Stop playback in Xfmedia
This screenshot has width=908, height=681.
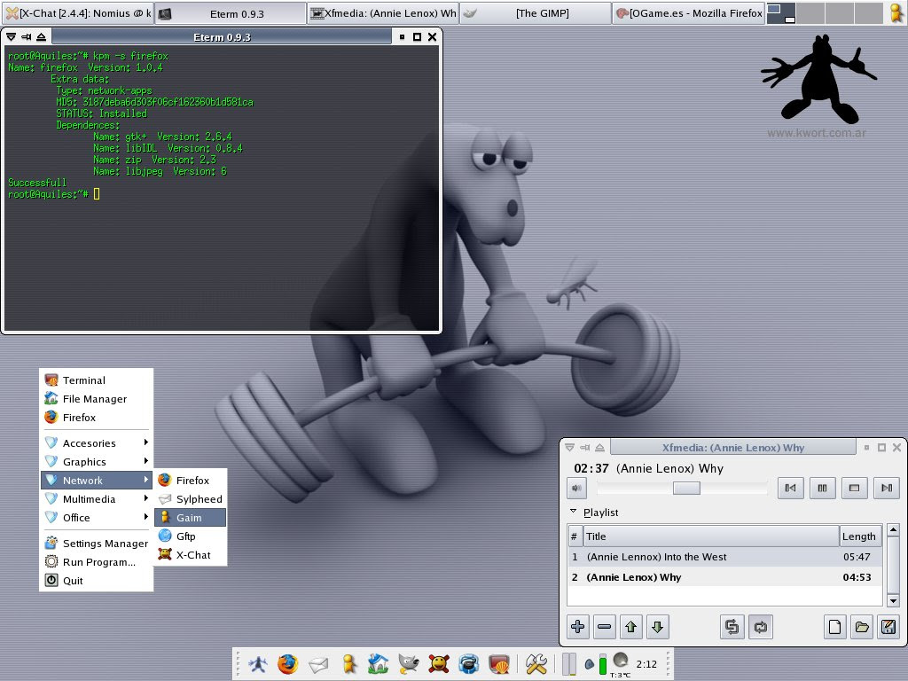(x=854, y=489)
